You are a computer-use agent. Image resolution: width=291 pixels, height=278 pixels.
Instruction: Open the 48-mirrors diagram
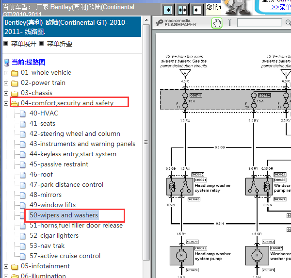(x=46, y=195)
